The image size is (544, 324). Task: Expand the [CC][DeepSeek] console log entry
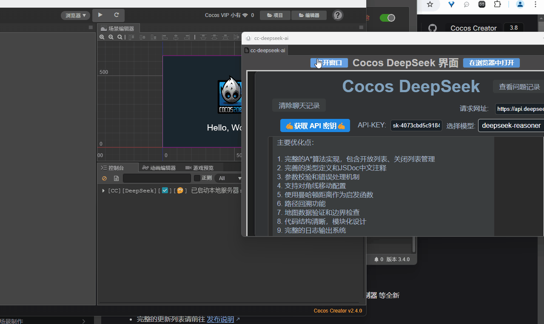coord(103,191)
